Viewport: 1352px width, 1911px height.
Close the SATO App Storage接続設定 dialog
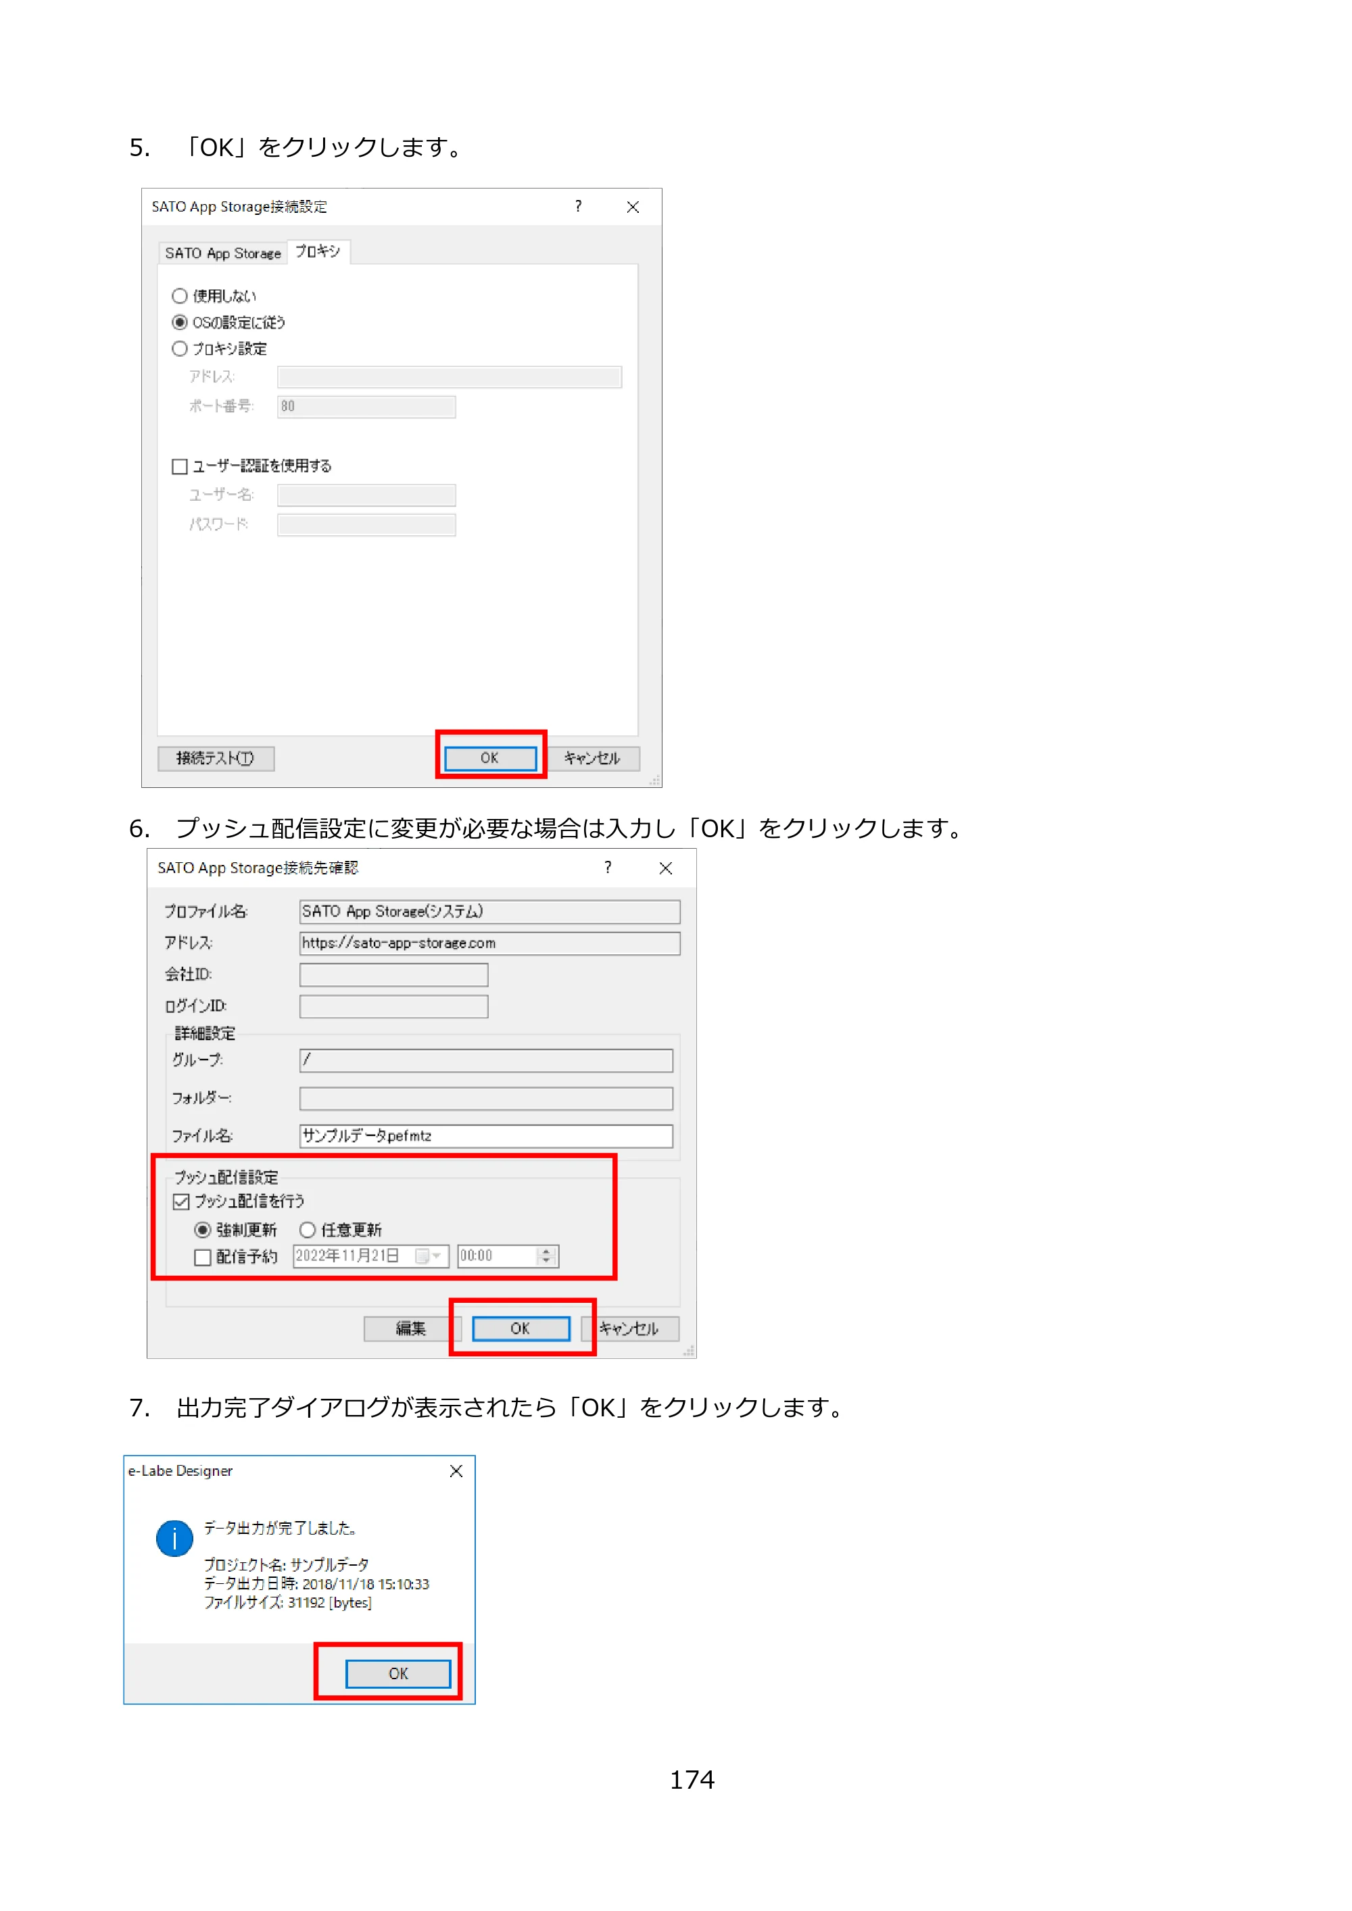click(633, 207)
